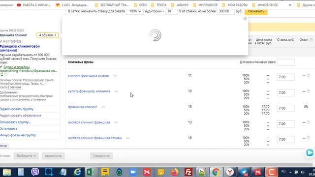Edit bid field for 'купить франшизу клининга'
315x177 pixels.
coord(285,93)
